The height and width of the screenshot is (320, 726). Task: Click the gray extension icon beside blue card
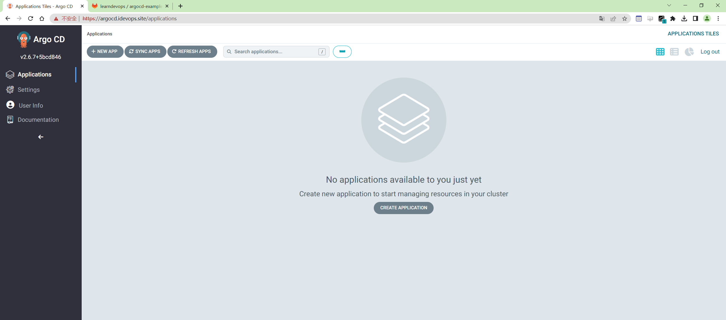click(x=650, y=19)
